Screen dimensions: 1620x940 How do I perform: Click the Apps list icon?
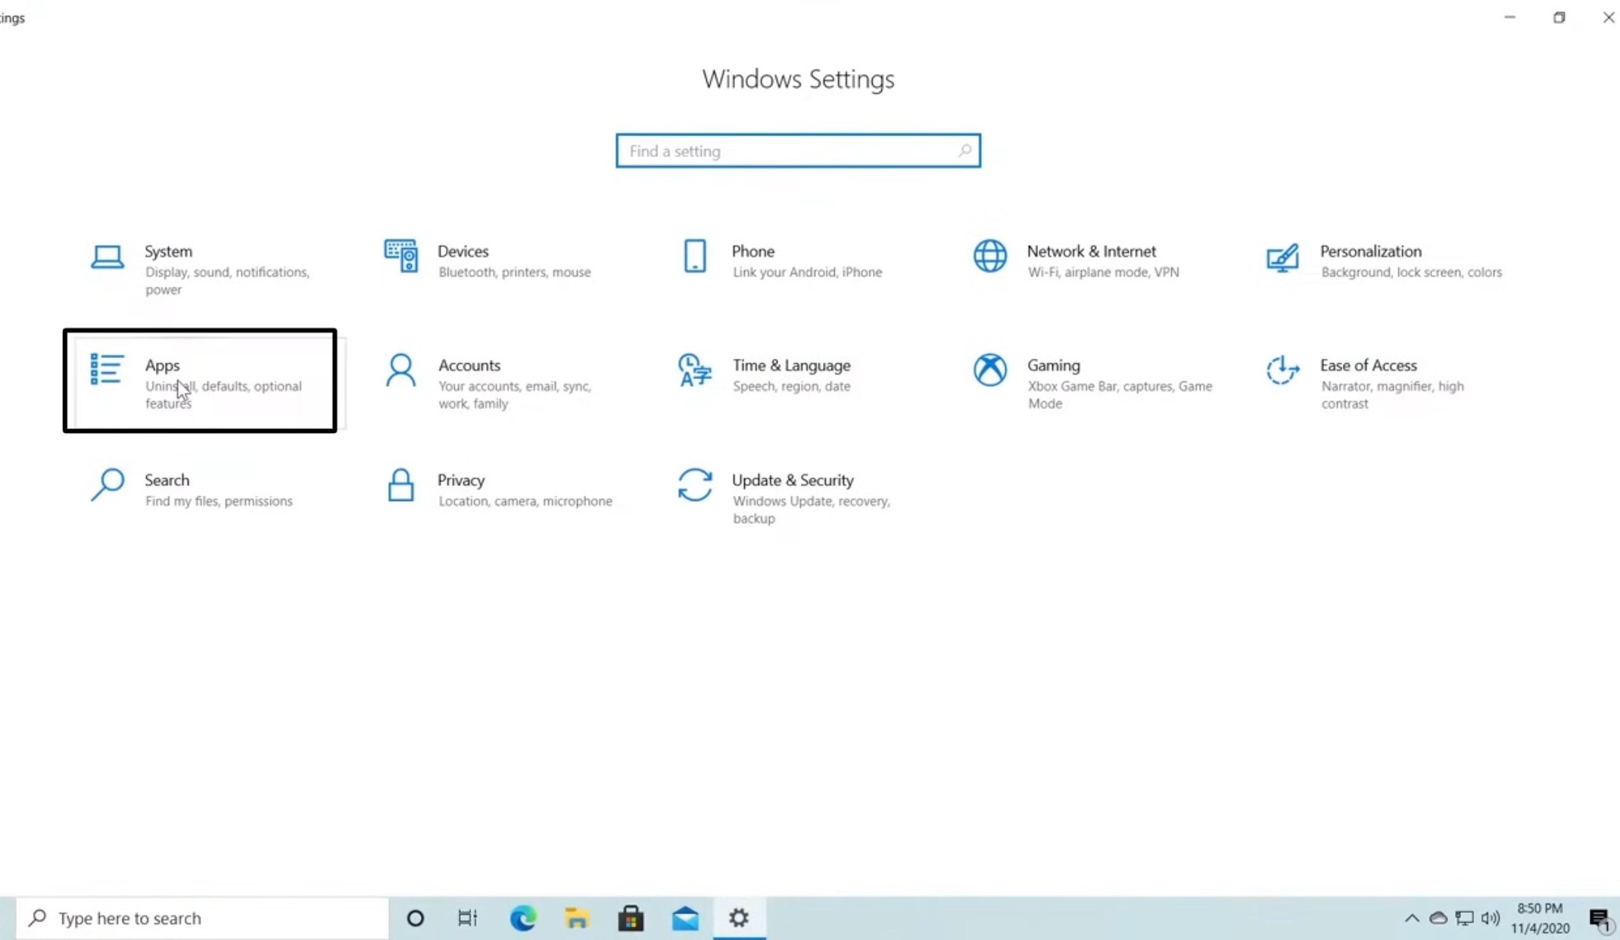click(x=107, y=369)
